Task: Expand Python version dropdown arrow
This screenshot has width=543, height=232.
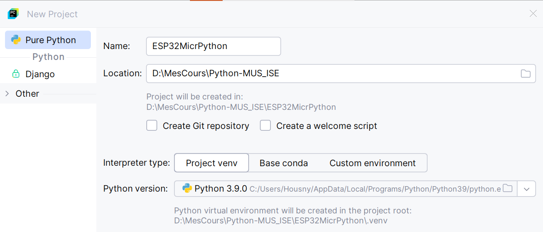Action: click(x=527, y=189)
